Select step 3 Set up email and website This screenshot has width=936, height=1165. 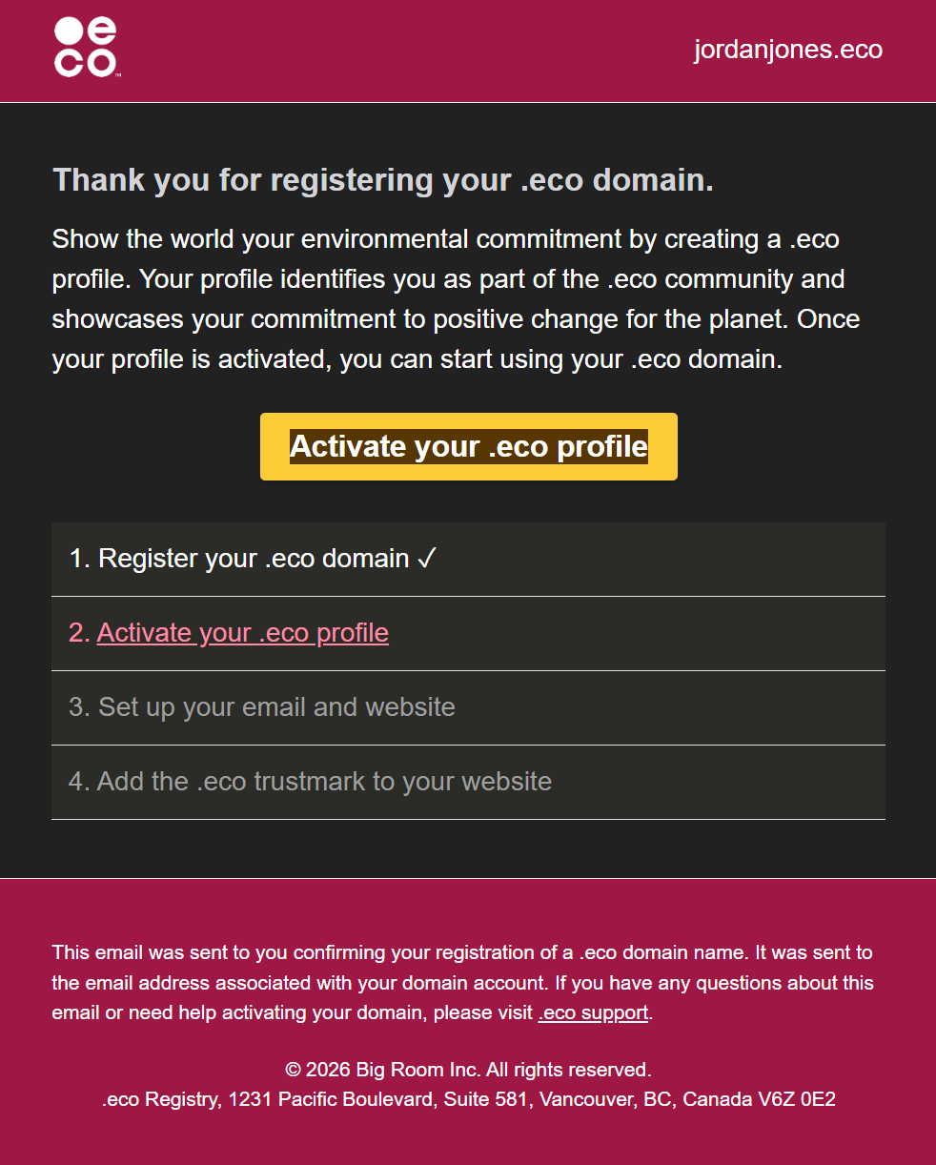[x=276, y=707]
